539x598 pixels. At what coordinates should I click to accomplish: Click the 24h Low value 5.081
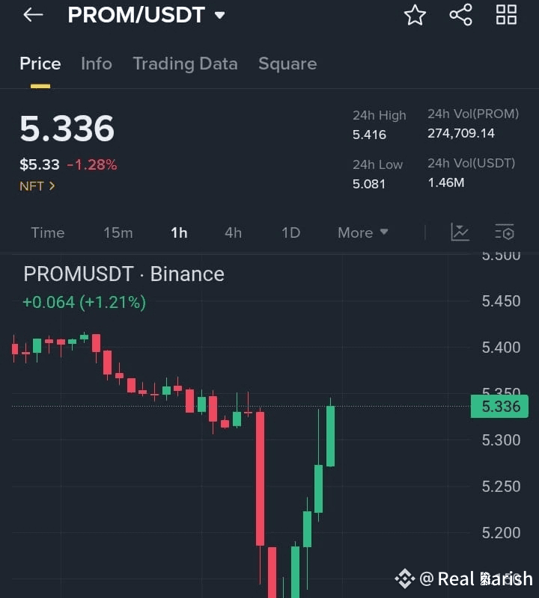click(369, 184)
